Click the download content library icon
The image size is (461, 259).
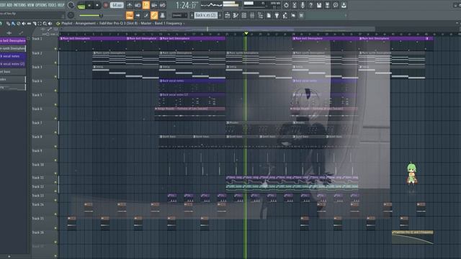(344, 5)
